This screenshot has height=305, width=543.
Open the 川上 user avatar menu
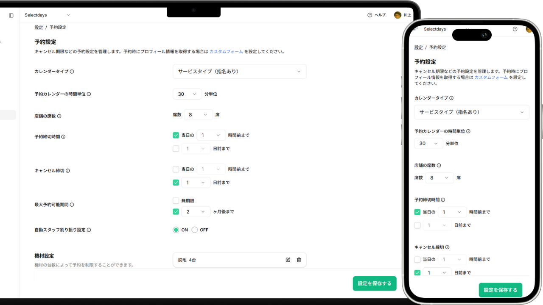397,15
